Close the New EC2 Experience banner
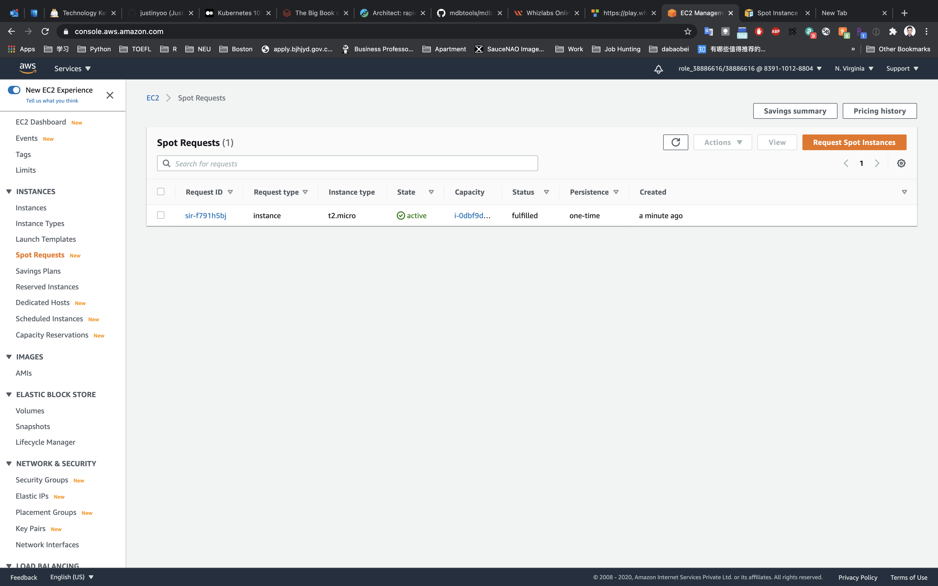The width and height of the screenshot is (938, 586). tap(110, 95)
